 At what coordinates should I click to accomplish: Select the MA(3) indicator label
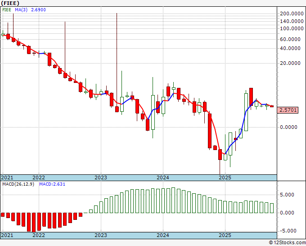coord(21,10)
